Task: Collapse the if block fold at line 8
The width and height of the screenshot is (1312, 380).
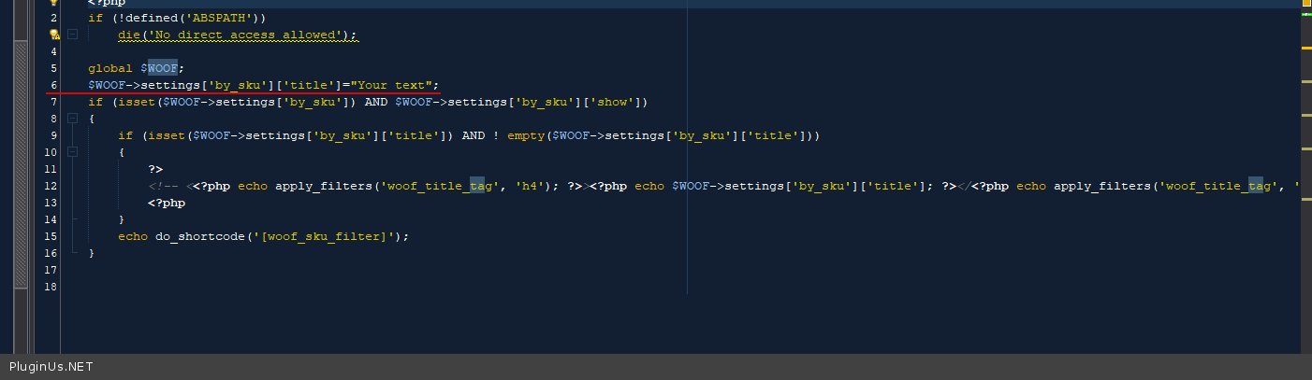Action: (72, 119)
